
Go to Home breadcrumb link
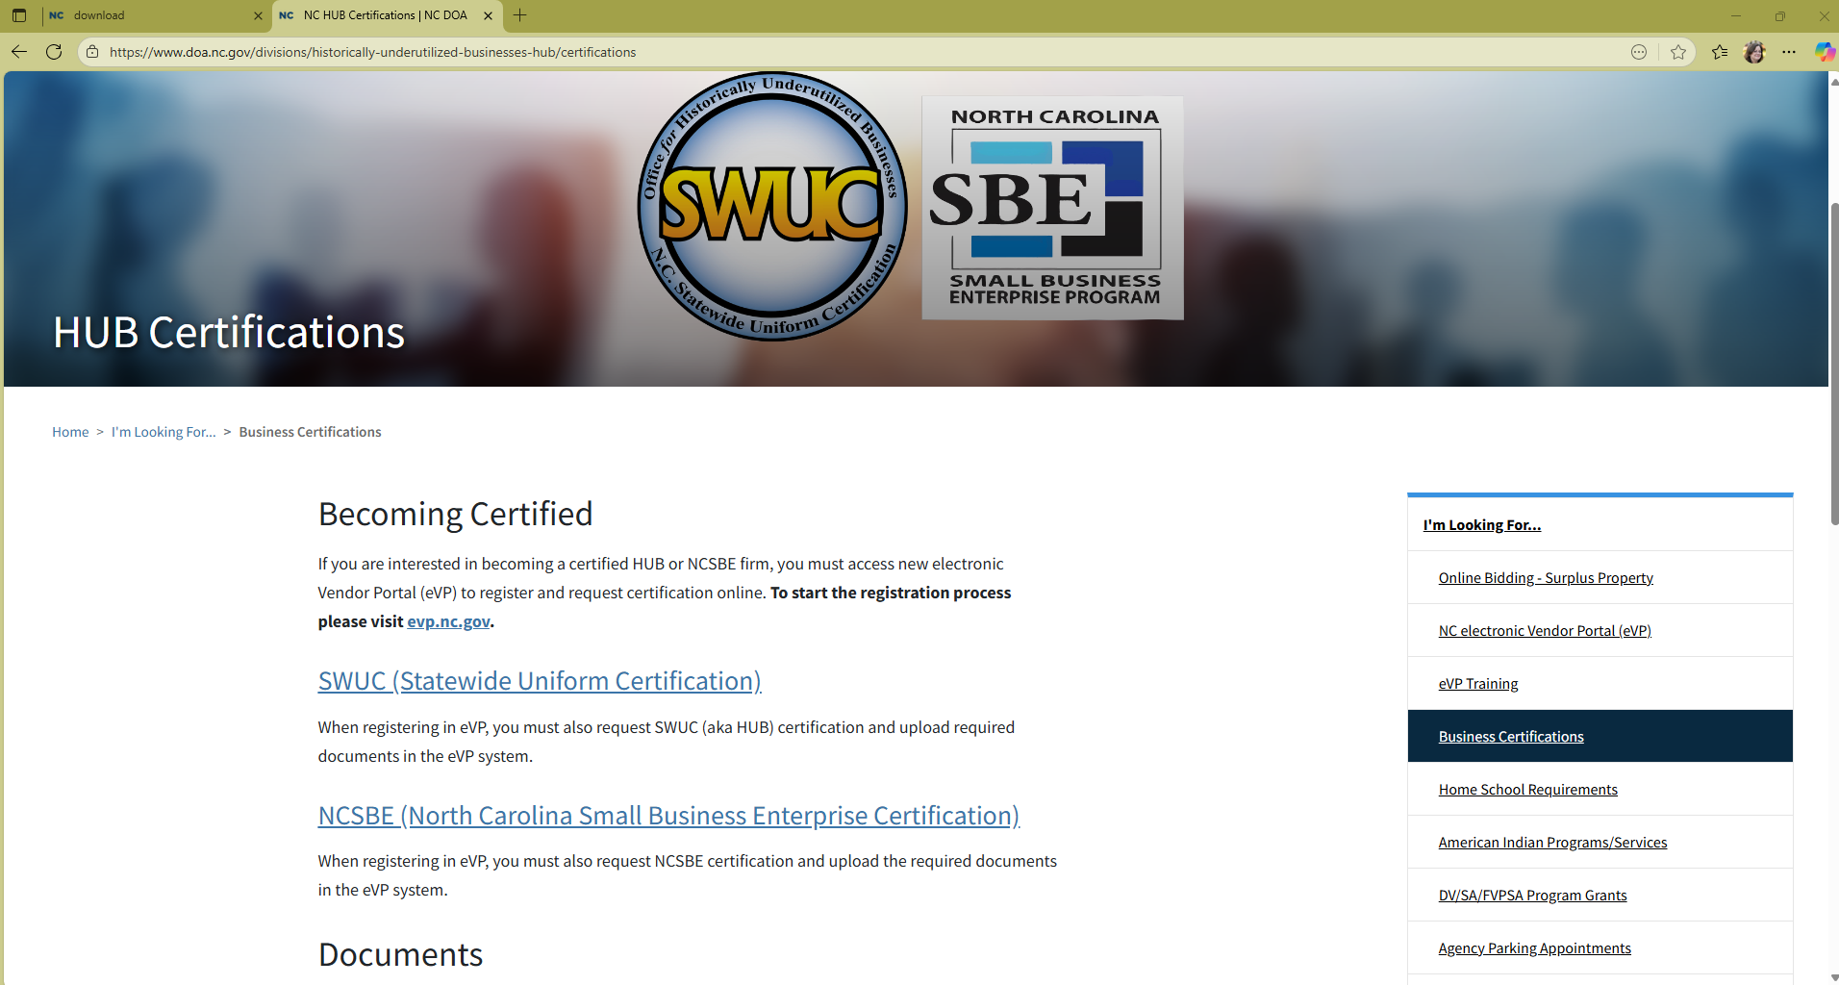tap(70, 432)
